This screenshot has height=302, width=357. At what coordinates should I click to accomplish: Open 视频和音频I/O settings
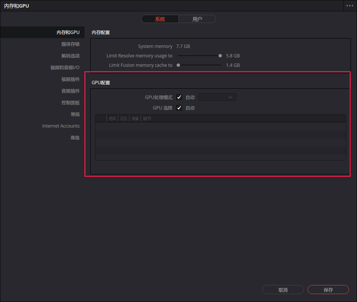65,68
